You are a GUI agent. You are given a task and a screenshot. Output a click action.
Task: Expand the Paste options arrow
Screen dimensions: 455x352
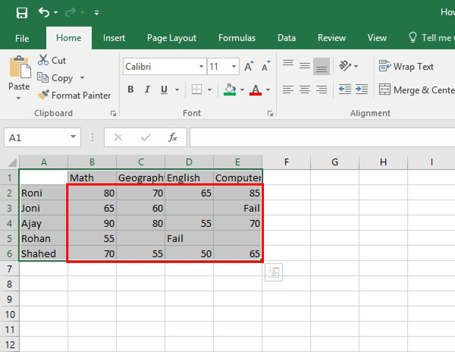click(x=19, y=98)
